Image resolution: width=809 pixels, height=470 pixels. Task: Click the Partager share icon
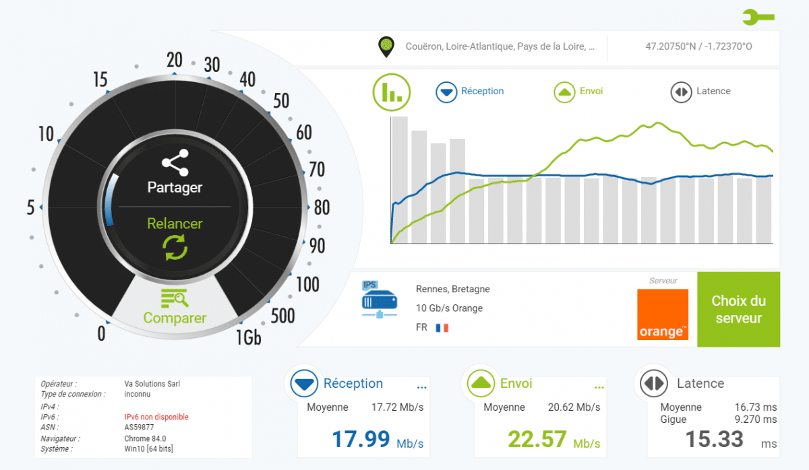(x=175, y=163)
